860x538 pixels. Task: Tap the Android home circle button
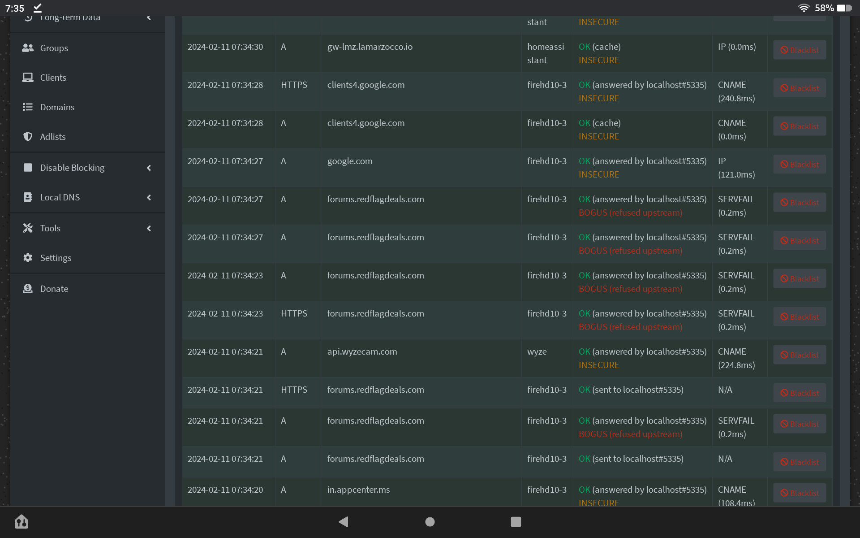430,522
